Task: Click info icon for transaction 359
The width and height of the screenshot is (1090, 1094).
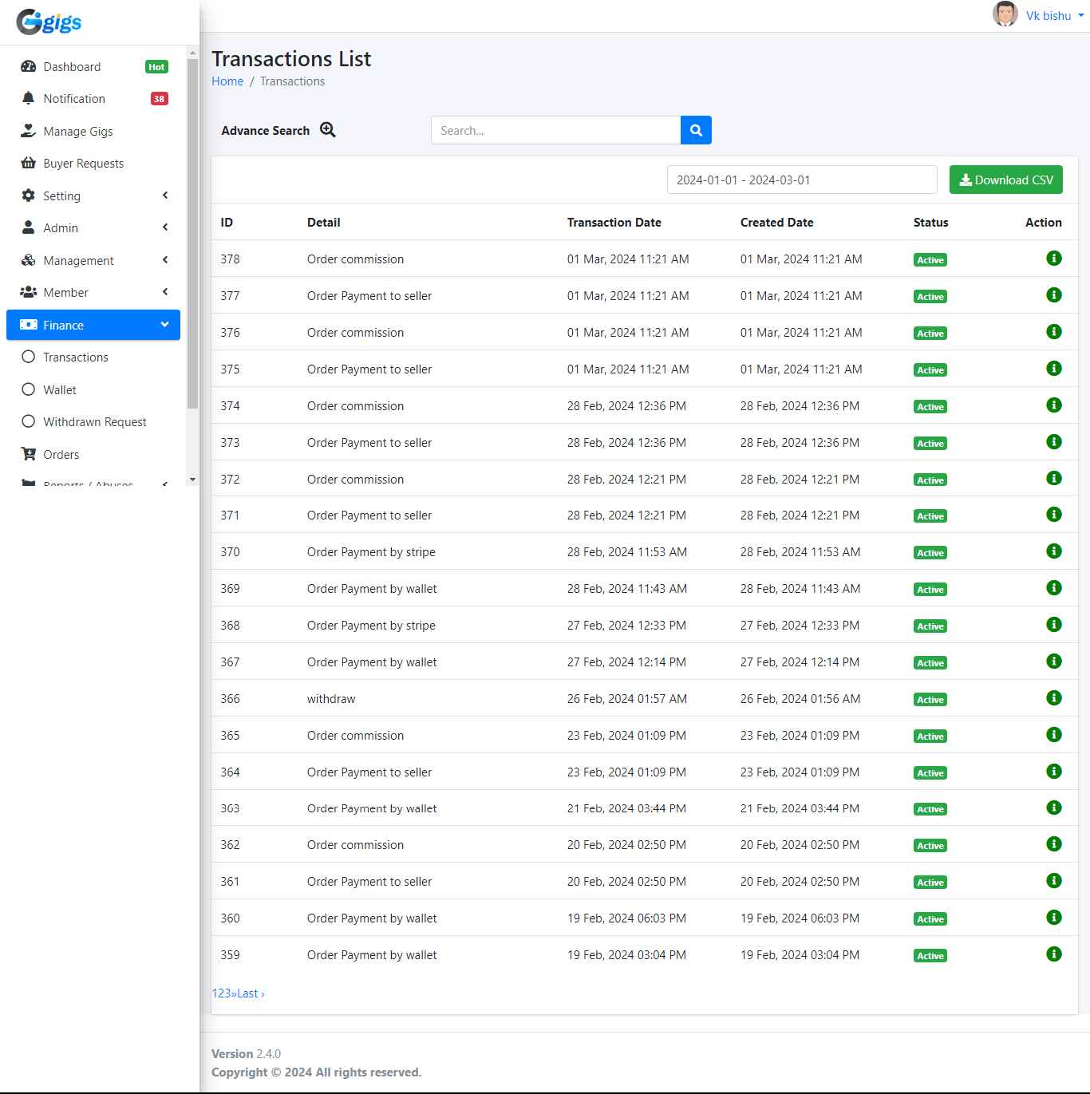Action: pos(1053,954)
